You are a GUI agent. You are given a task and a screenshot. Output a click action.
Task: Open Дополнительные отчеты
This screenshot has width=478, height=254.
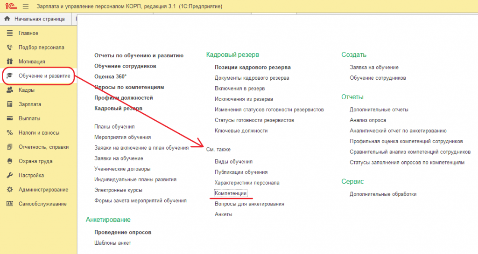coord(379,110)
